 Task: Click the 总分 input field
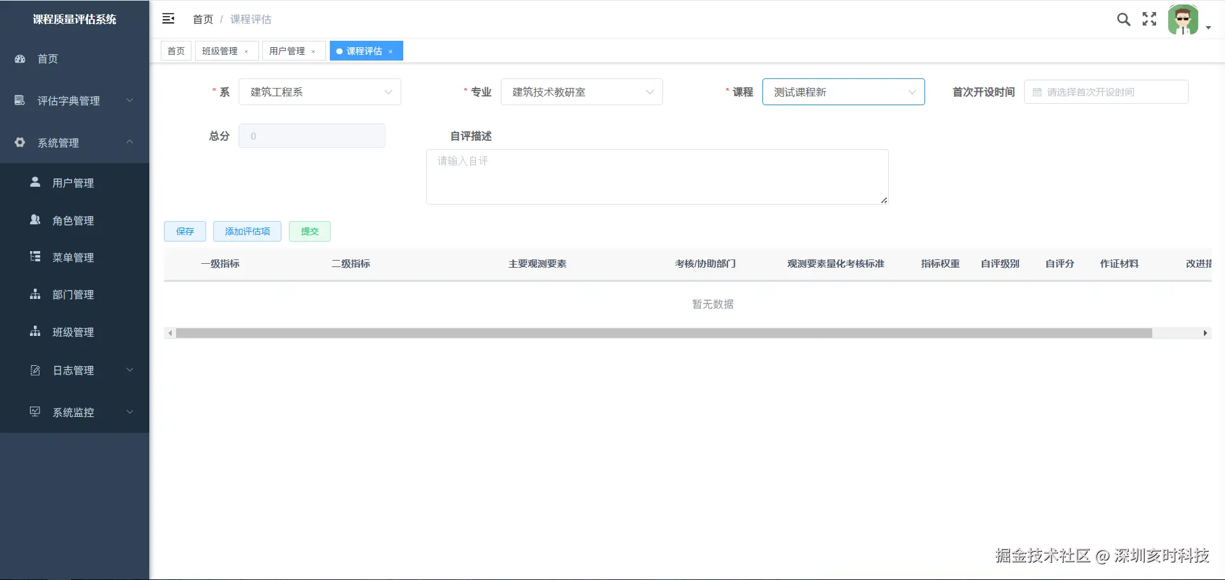click(x=312, y=136)
